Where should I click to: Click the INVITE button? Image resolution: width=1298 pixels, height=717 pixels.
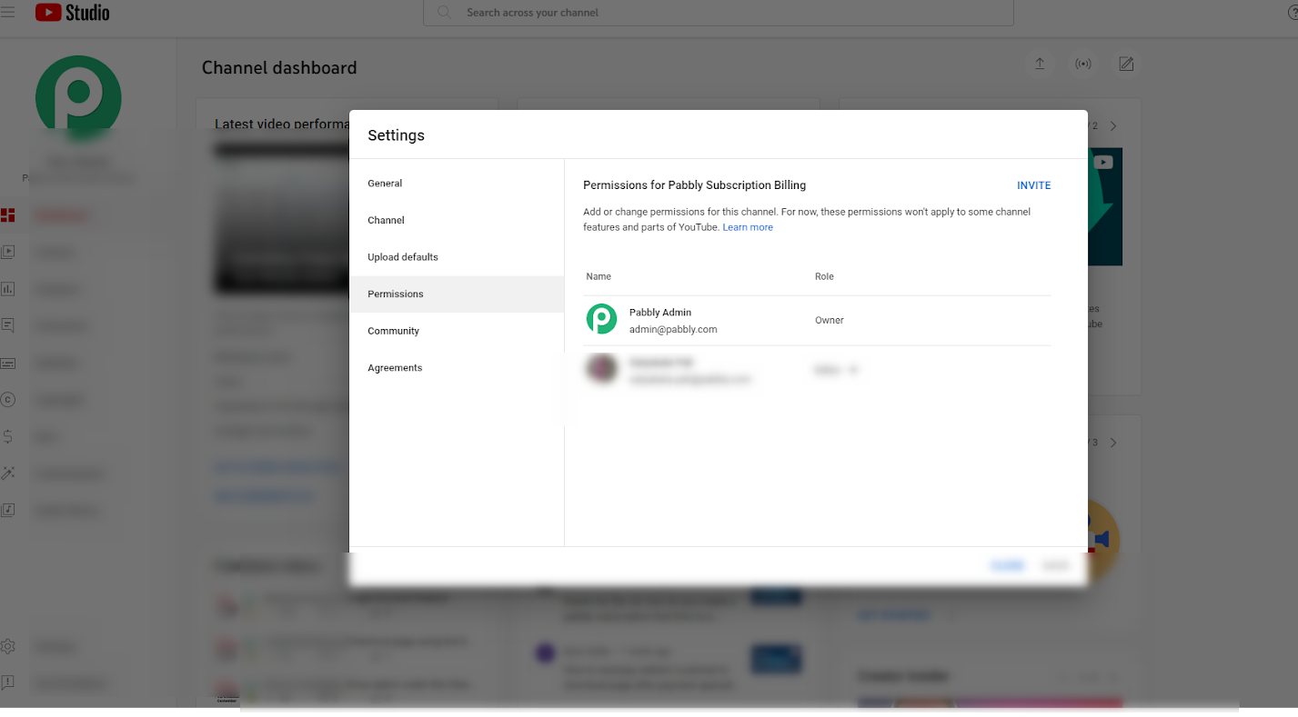point(1033,185)
